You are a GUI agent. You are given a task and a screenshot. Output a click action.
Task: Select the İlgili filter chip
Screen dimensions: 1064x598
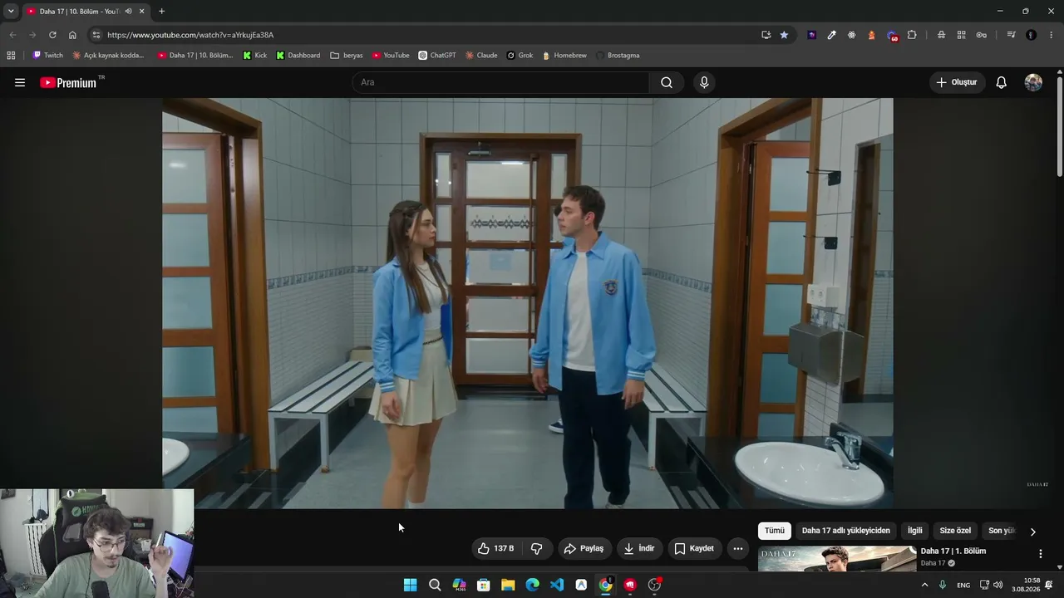(x=915, y=531)
